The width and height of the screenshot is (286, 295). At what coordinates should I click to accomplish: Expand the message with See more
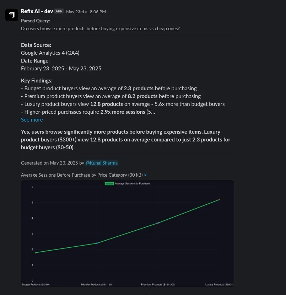point(32,120)
